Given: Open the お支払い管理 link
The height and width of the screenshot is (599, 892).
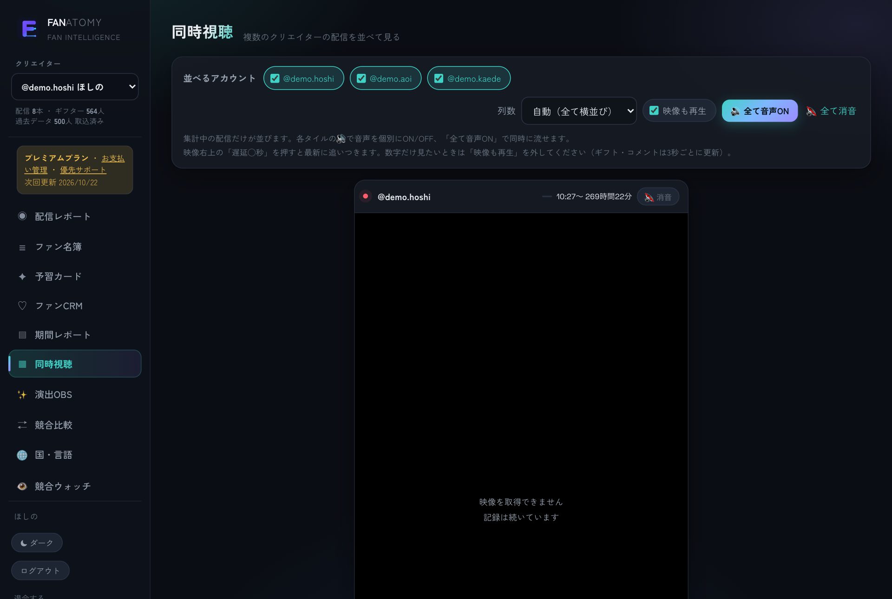Looking at the screenshot, I should [x=74, y=164].
